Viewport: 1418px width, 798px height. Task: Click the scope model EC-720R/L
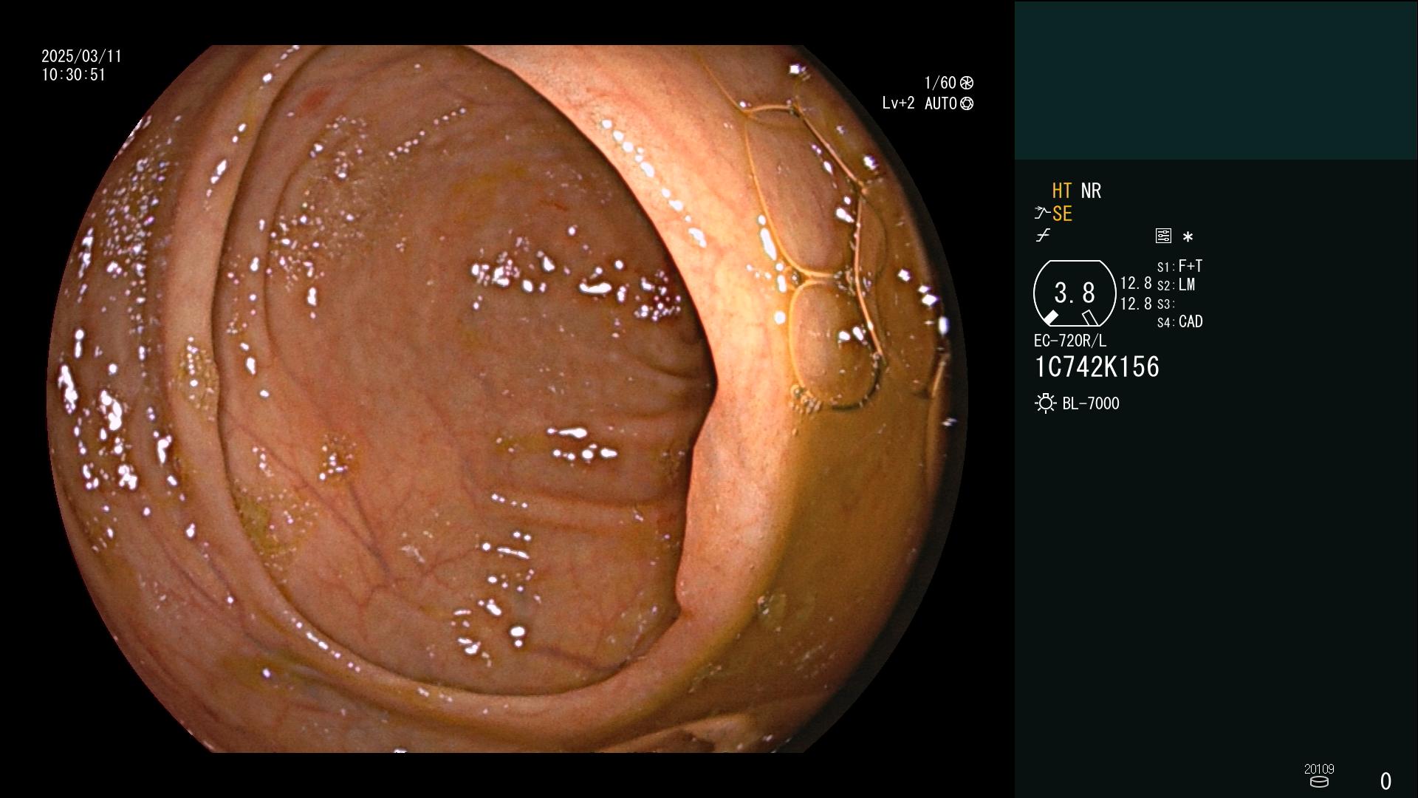pos(1070,341)
